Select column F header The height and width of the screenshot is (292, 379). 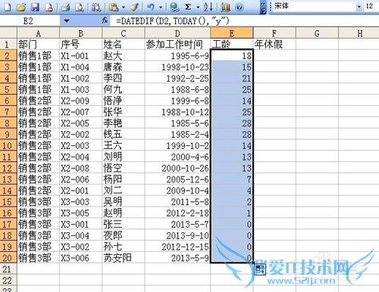(274, 33)
